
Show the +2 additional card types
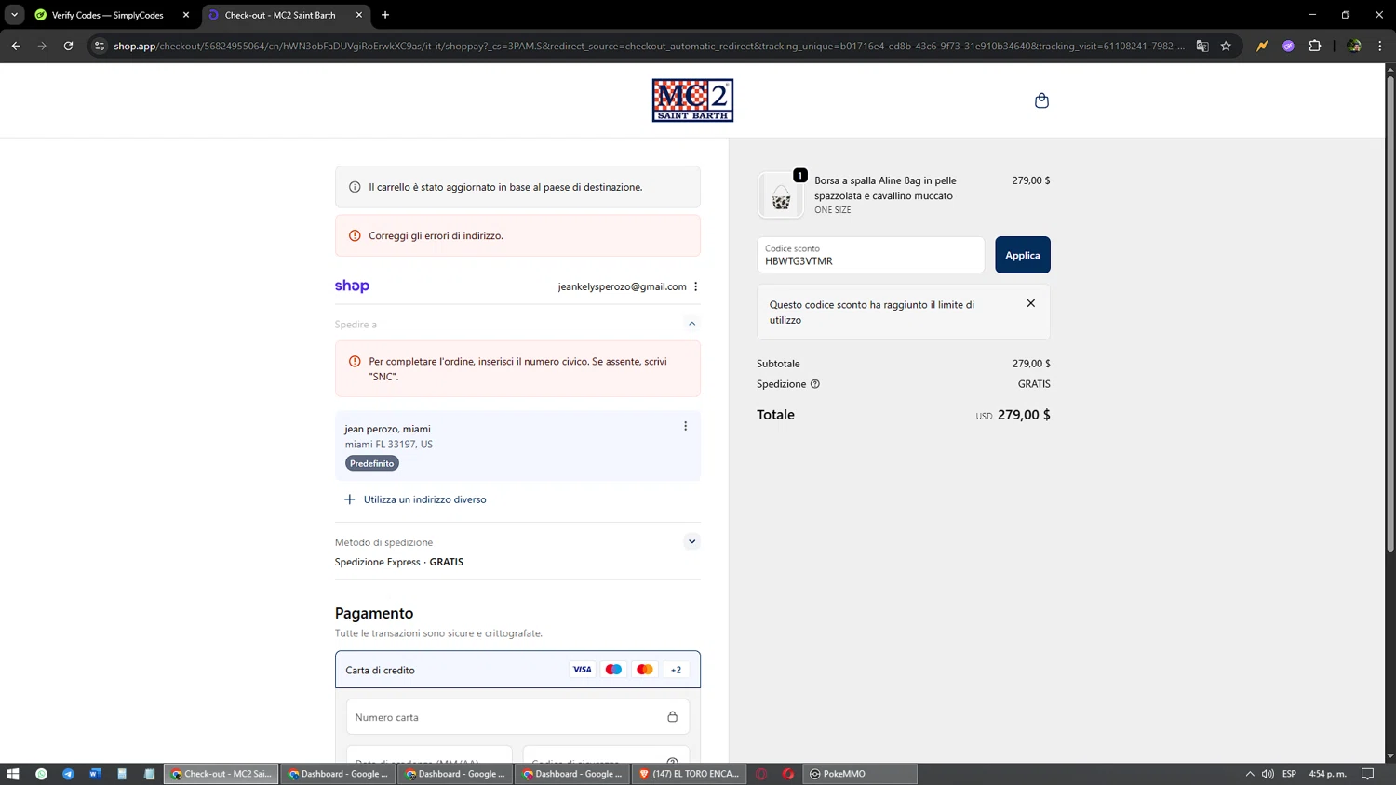[676, 670]
